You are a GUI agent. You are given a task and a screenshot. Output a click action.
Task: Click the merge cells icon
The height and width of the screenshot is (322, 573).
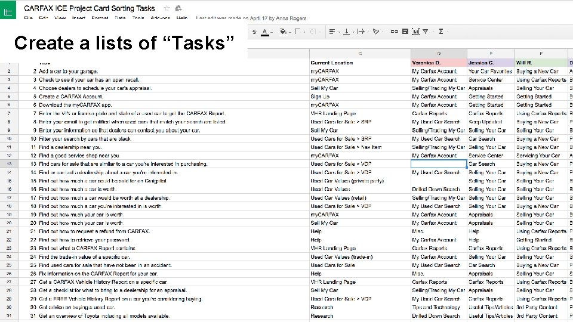pyautogui.click(x=312, y=32)
